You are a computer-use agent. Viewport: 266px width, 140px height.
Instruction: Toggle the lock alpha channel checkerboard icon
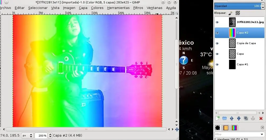pos(238,13)
